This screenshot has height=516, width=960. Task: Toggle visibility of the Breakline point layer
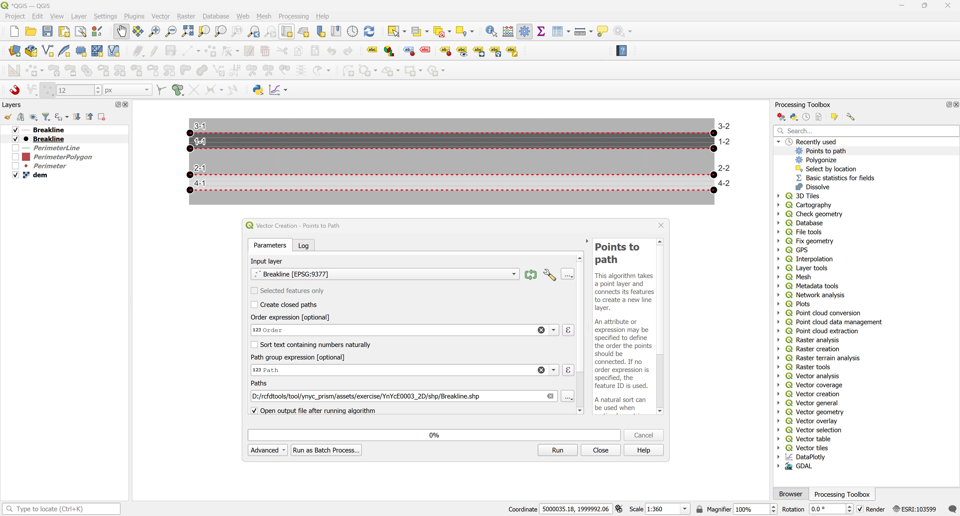pyautogui.click(x=15, y=138)
